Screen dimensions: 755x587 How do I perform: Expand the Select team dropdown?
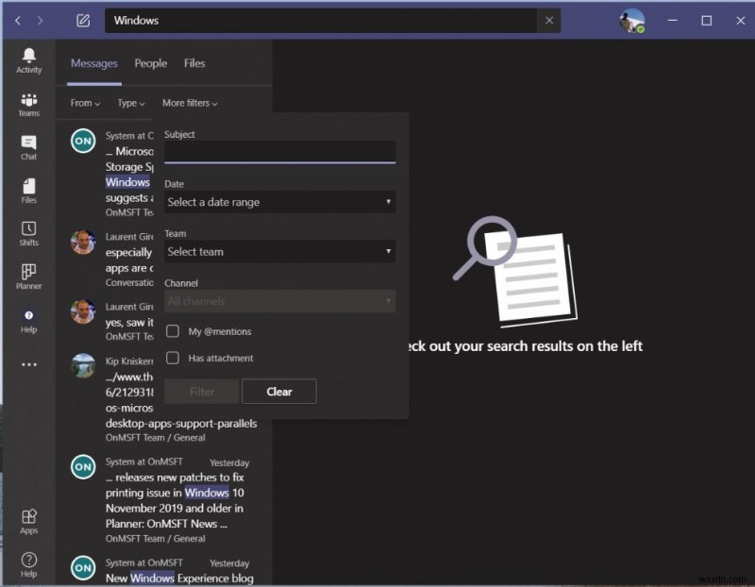point(279,252)
